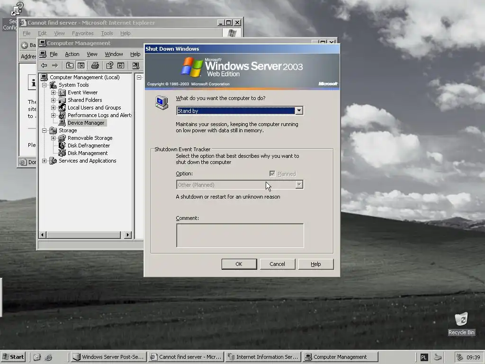Click the Computer Management (Local) root icon

(44, 77)
